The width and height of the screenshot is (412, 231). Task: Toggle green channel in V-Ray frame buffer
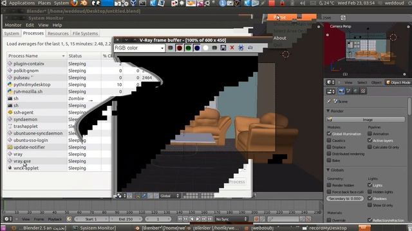[x=188, y=48]
